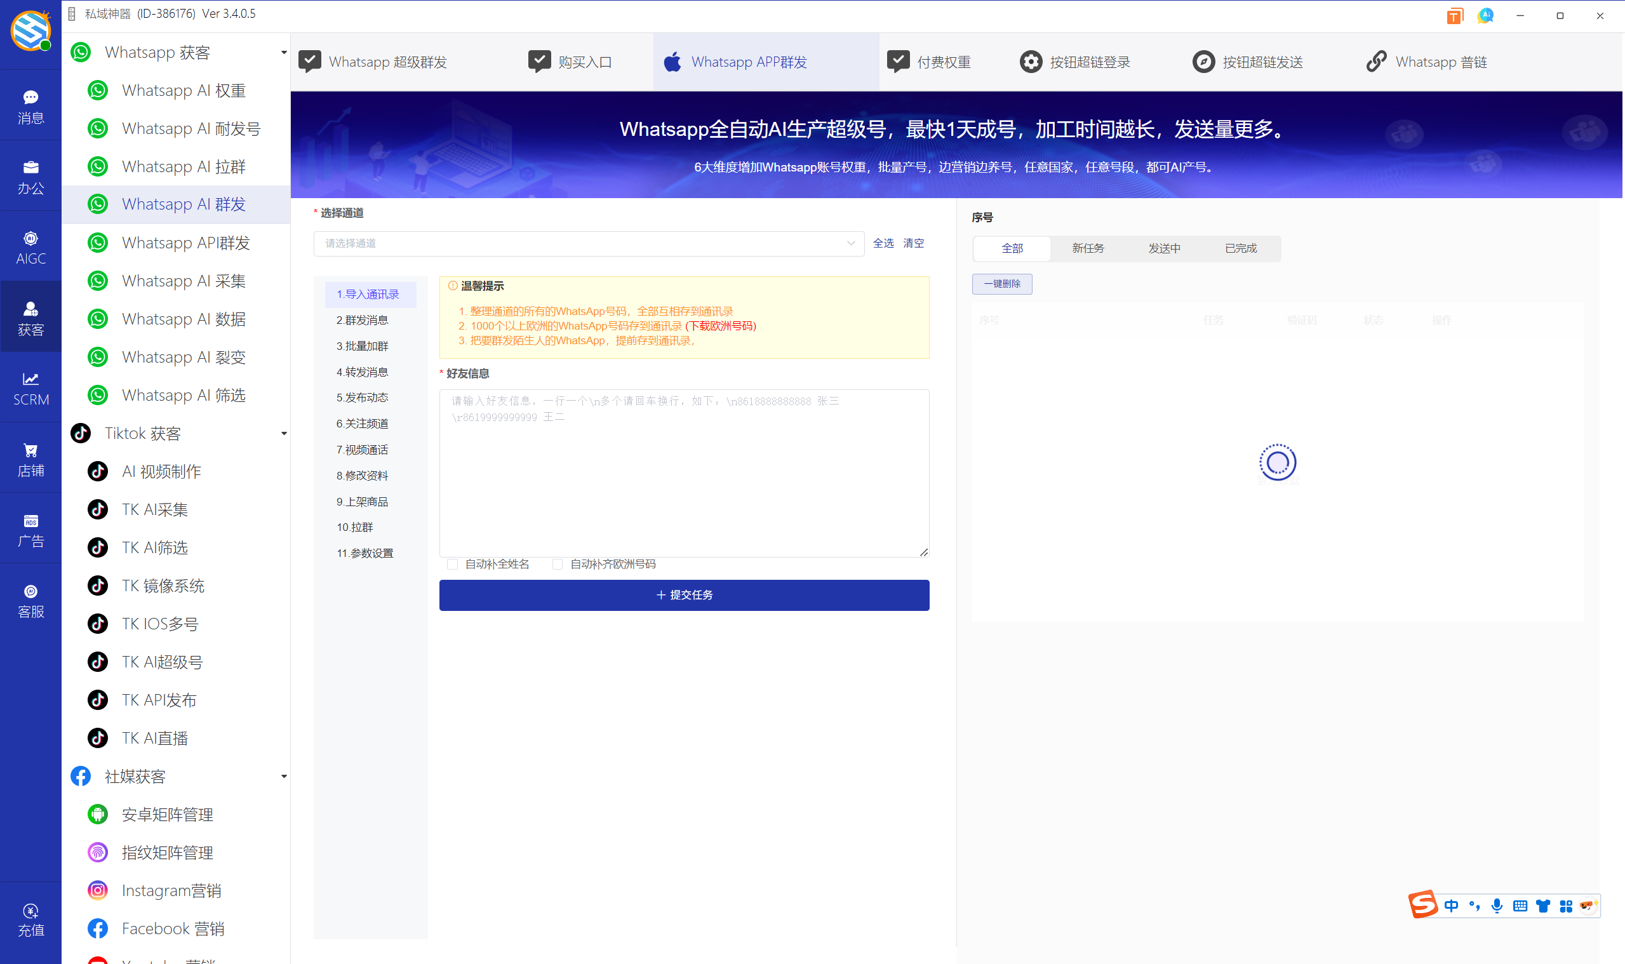Click the 下载欧洲号码 link

(721, 326)
